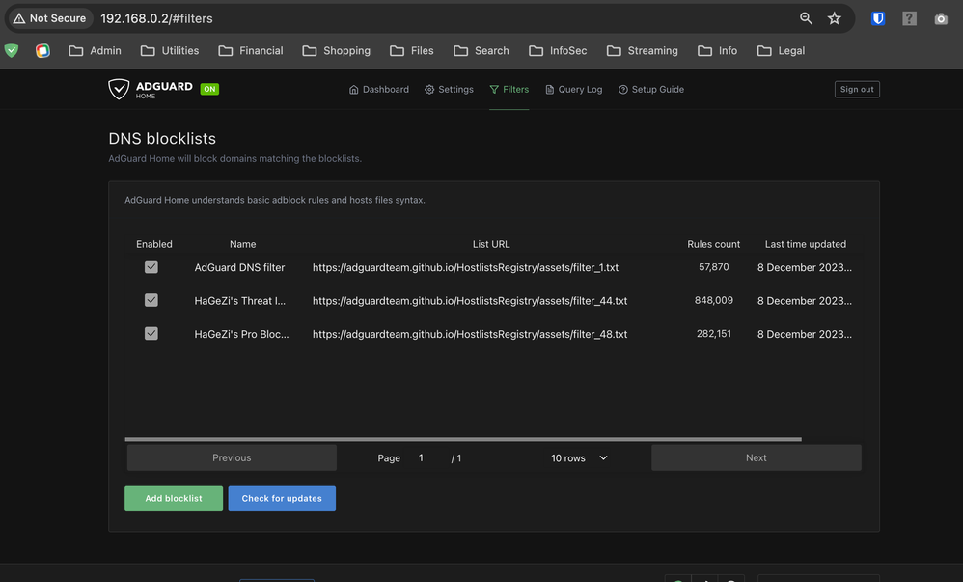Uncheck the AdGuard DNS filter checkbox

(x=151, y=266)
